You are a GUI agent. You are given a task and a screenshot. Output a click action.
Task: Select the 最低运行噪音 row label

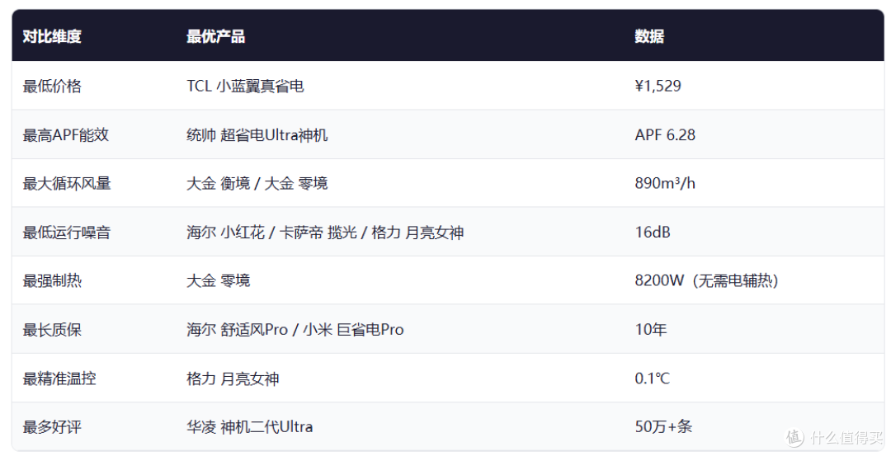click(x=67, y=233)
